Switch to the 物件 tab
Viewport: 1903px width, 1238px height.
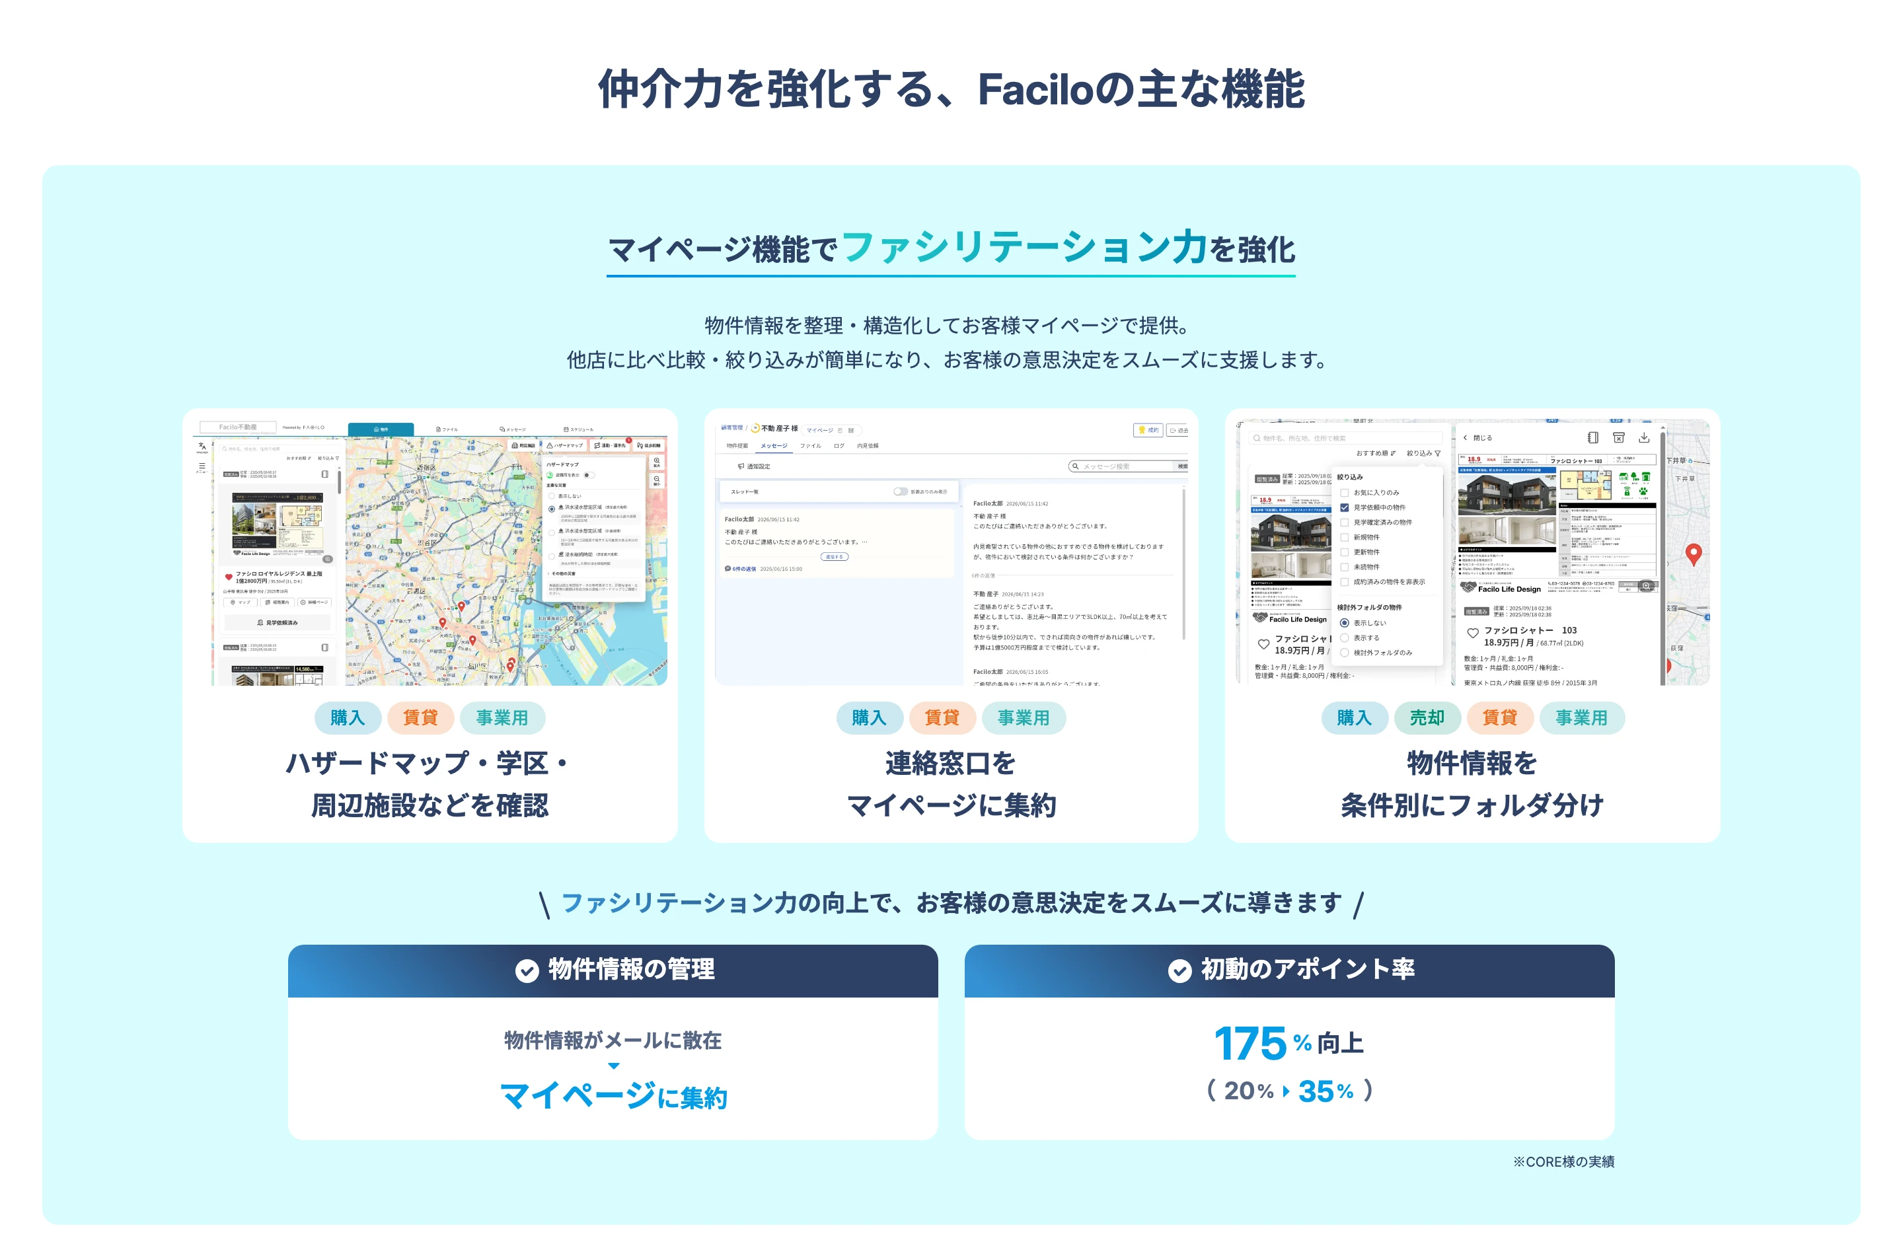pos(381,429)
